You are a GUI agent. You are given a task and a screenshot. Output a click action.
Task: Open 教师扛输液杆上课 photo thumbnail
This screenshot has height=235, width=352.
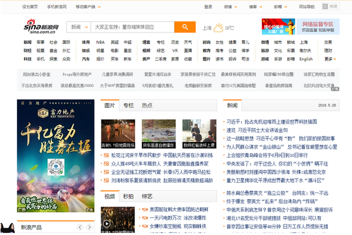(x=199, y=134)
